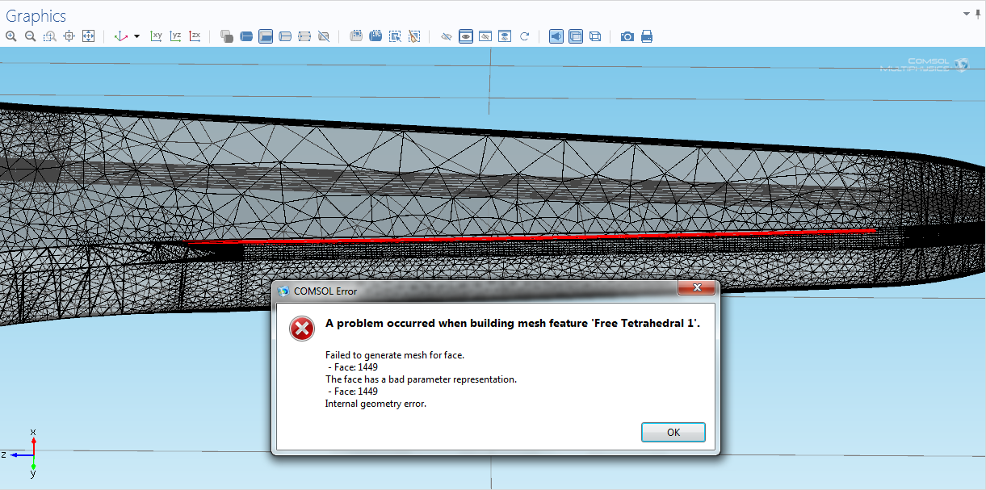Click the Reset Hiding circular arrow icon
The width and height of the screenshot is (986, 490).
tap(524, 36)
